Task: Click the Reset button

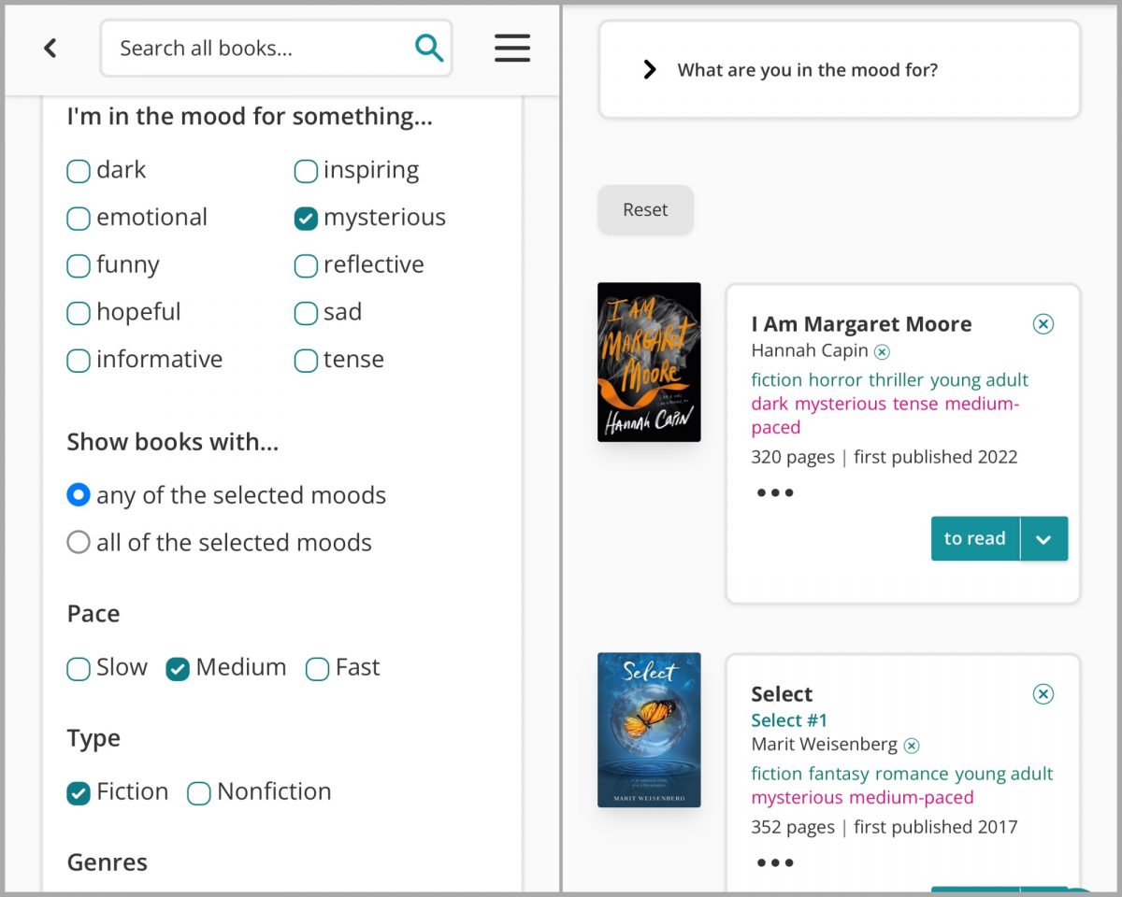Action: click(645, 210)
